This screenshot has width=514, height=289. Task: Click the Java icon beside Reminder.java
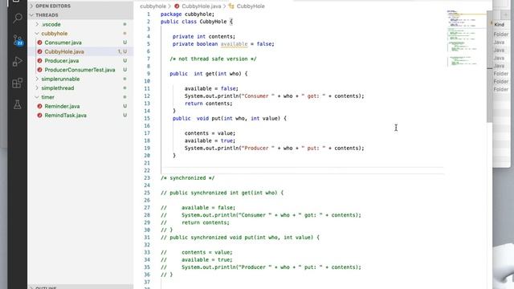(x=39, y=106)
